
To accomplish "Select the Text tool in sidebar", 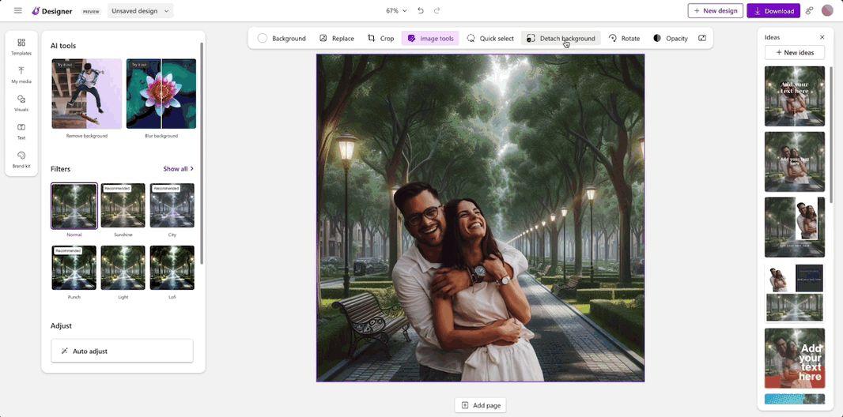I will (21, 131).
